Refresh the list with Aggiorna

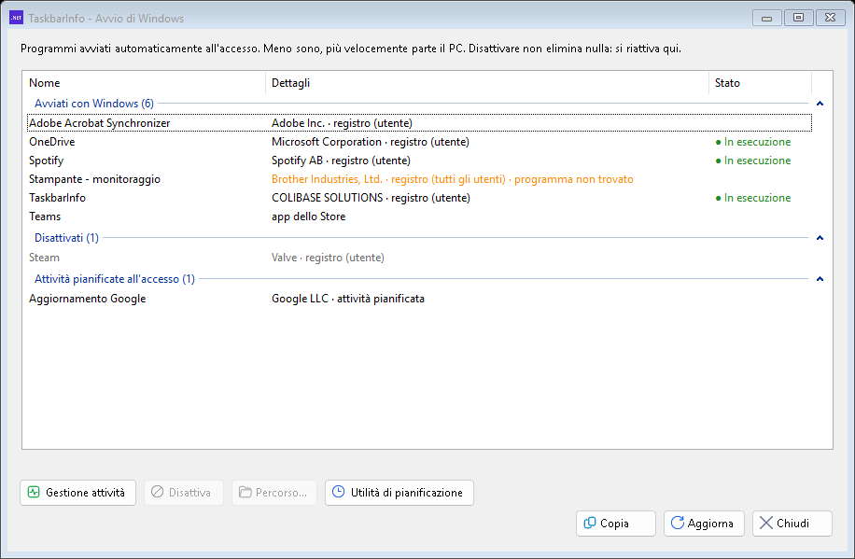coord(704,523)
